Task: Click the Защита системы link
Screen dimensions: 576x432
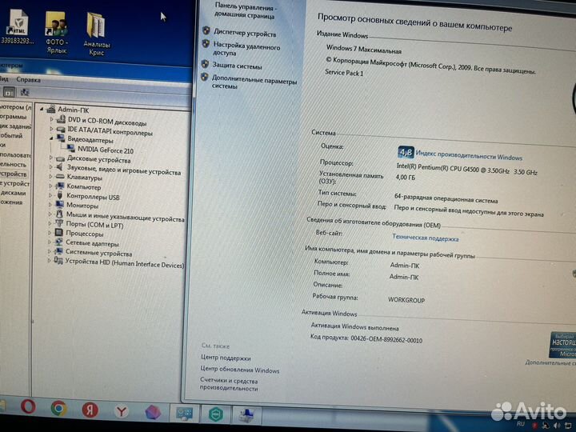Action: point(238,66)
